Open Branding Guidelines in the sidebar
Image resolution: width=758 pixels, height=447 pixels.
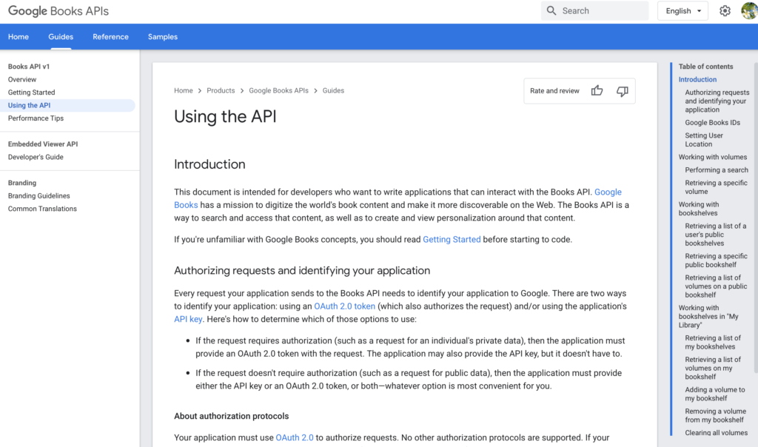(x=39, y=195)
